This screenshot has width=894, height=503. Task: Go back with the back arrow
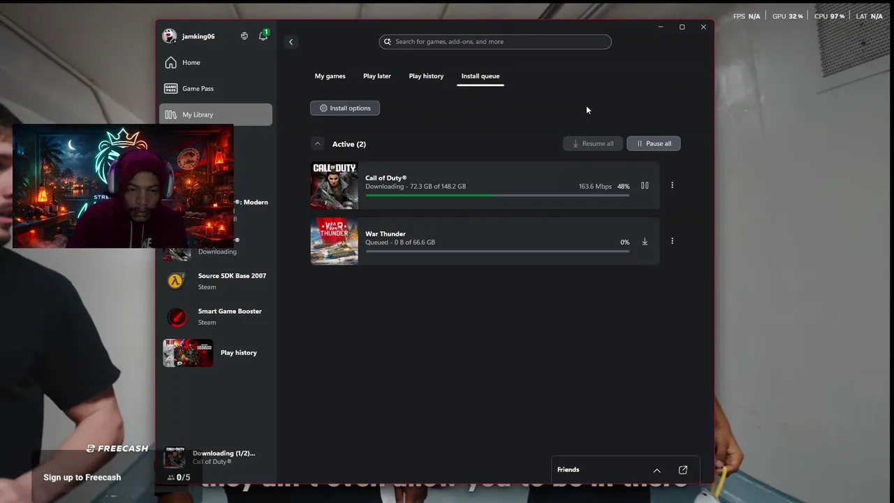coord(291,42)
